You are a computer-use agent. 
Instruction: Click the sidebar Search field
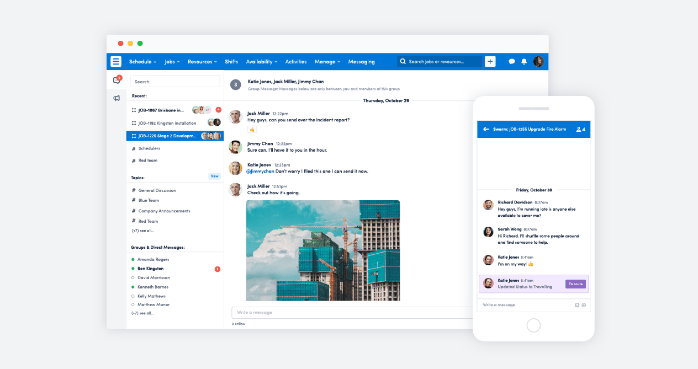pos(175,82)
